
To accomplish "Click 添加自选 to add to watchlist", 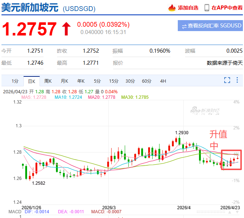I will 188,8.
